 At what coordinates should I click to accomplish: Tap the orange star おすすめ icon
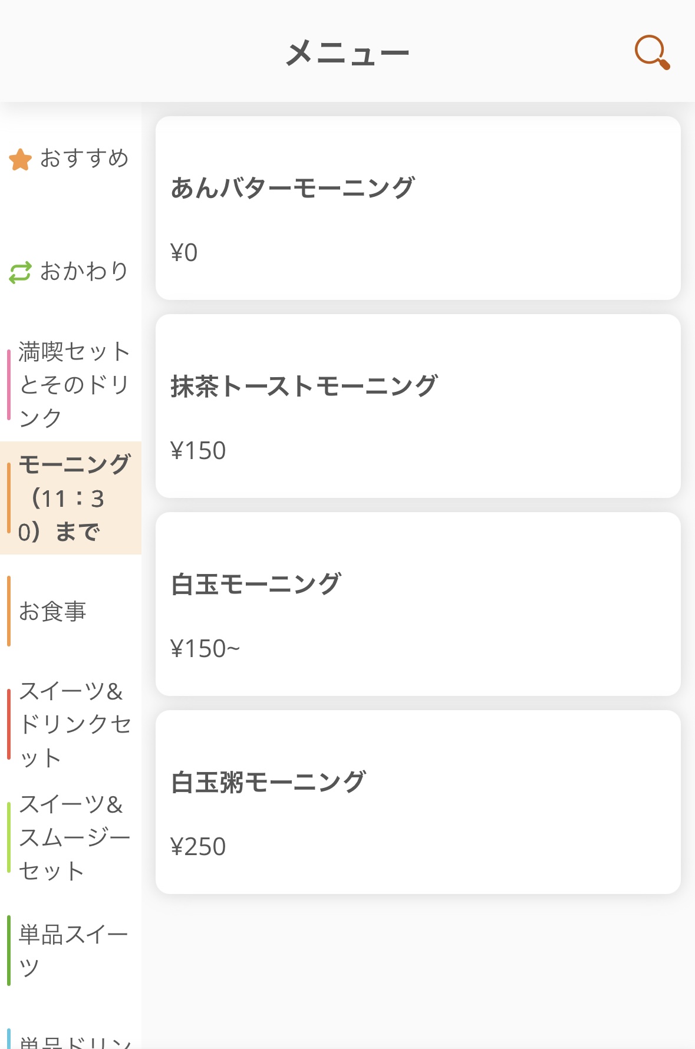(20, 159)
